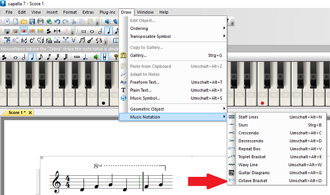Click the piano key with red dot
Image resolution: width=330 pixels, height=195 pixels.
point(262,99)
